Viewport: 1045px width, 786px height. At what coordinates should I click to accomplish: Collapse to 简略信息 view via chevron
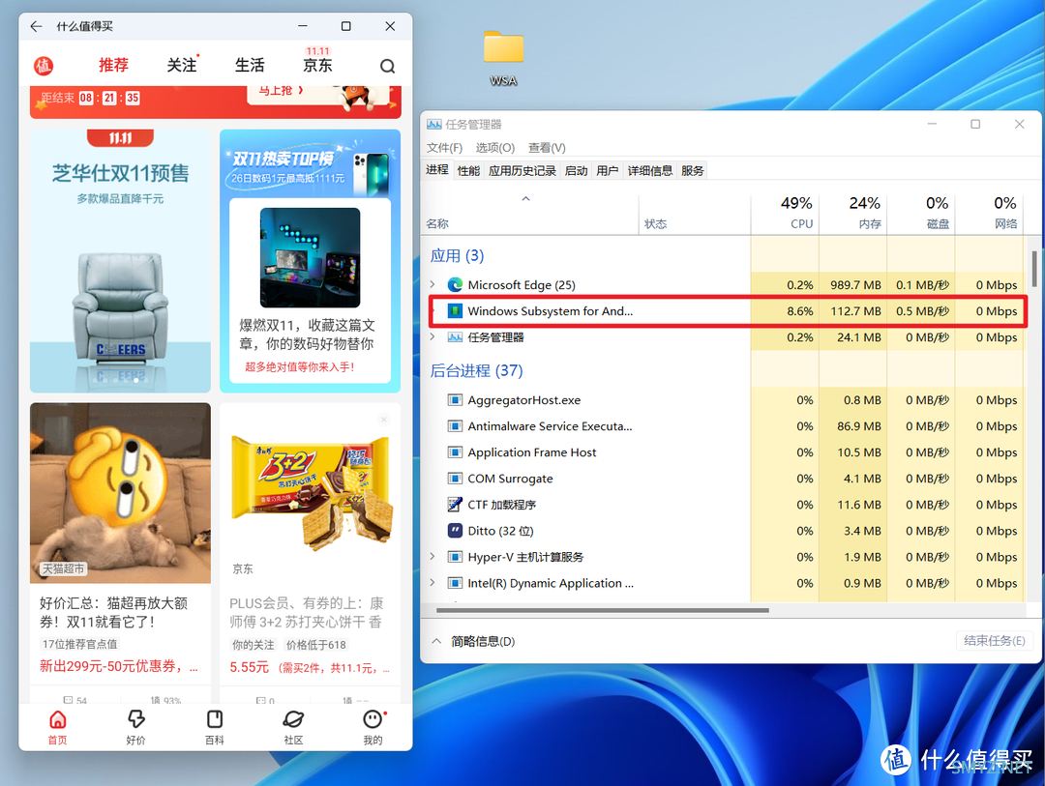(436, 641)
